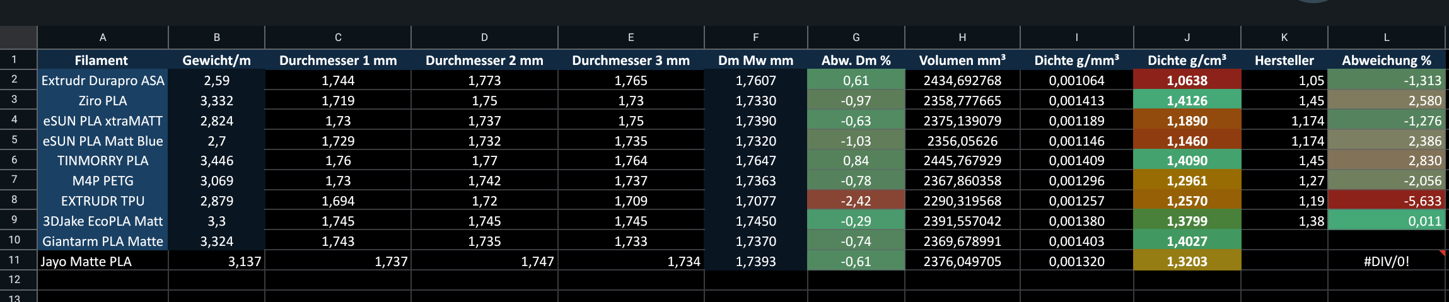Click weight value '3,446'
The height and width of the screenshot is (302, 1449).
[216, 160]
